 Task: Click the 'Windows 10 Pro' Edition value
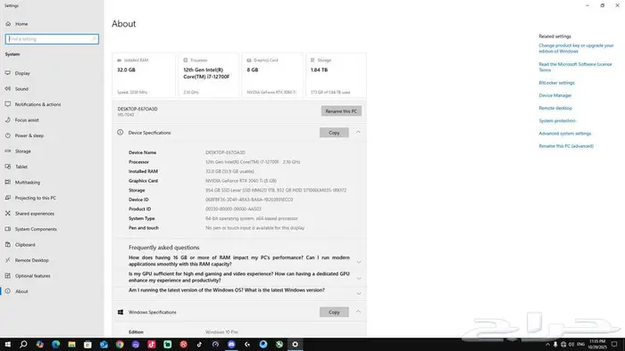click(x=221, y=332)
